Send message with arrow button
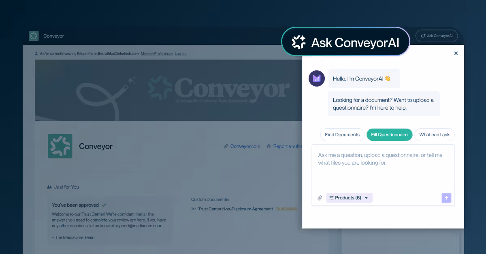Screen dimensions: 486x254 446,198
